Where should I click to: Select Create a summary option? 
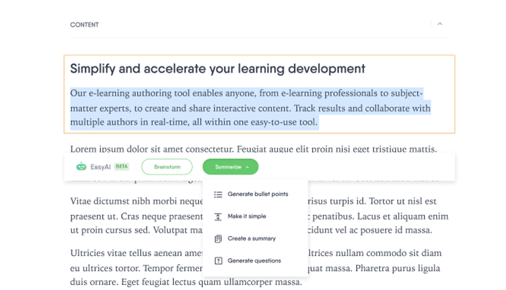point(251,239)
